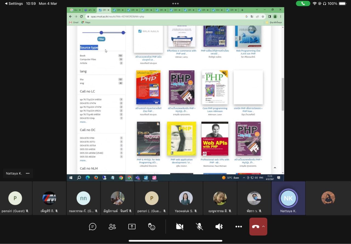The width and height of the screenshot is (351, 244).
Task: Open the options menu beside Nattaya K. label
Action: coord(28,173)
